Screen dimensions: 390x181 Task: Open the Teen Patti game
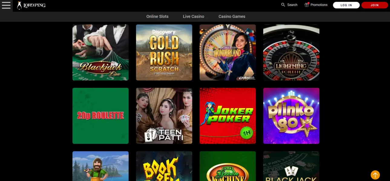(x=164, y=116)
